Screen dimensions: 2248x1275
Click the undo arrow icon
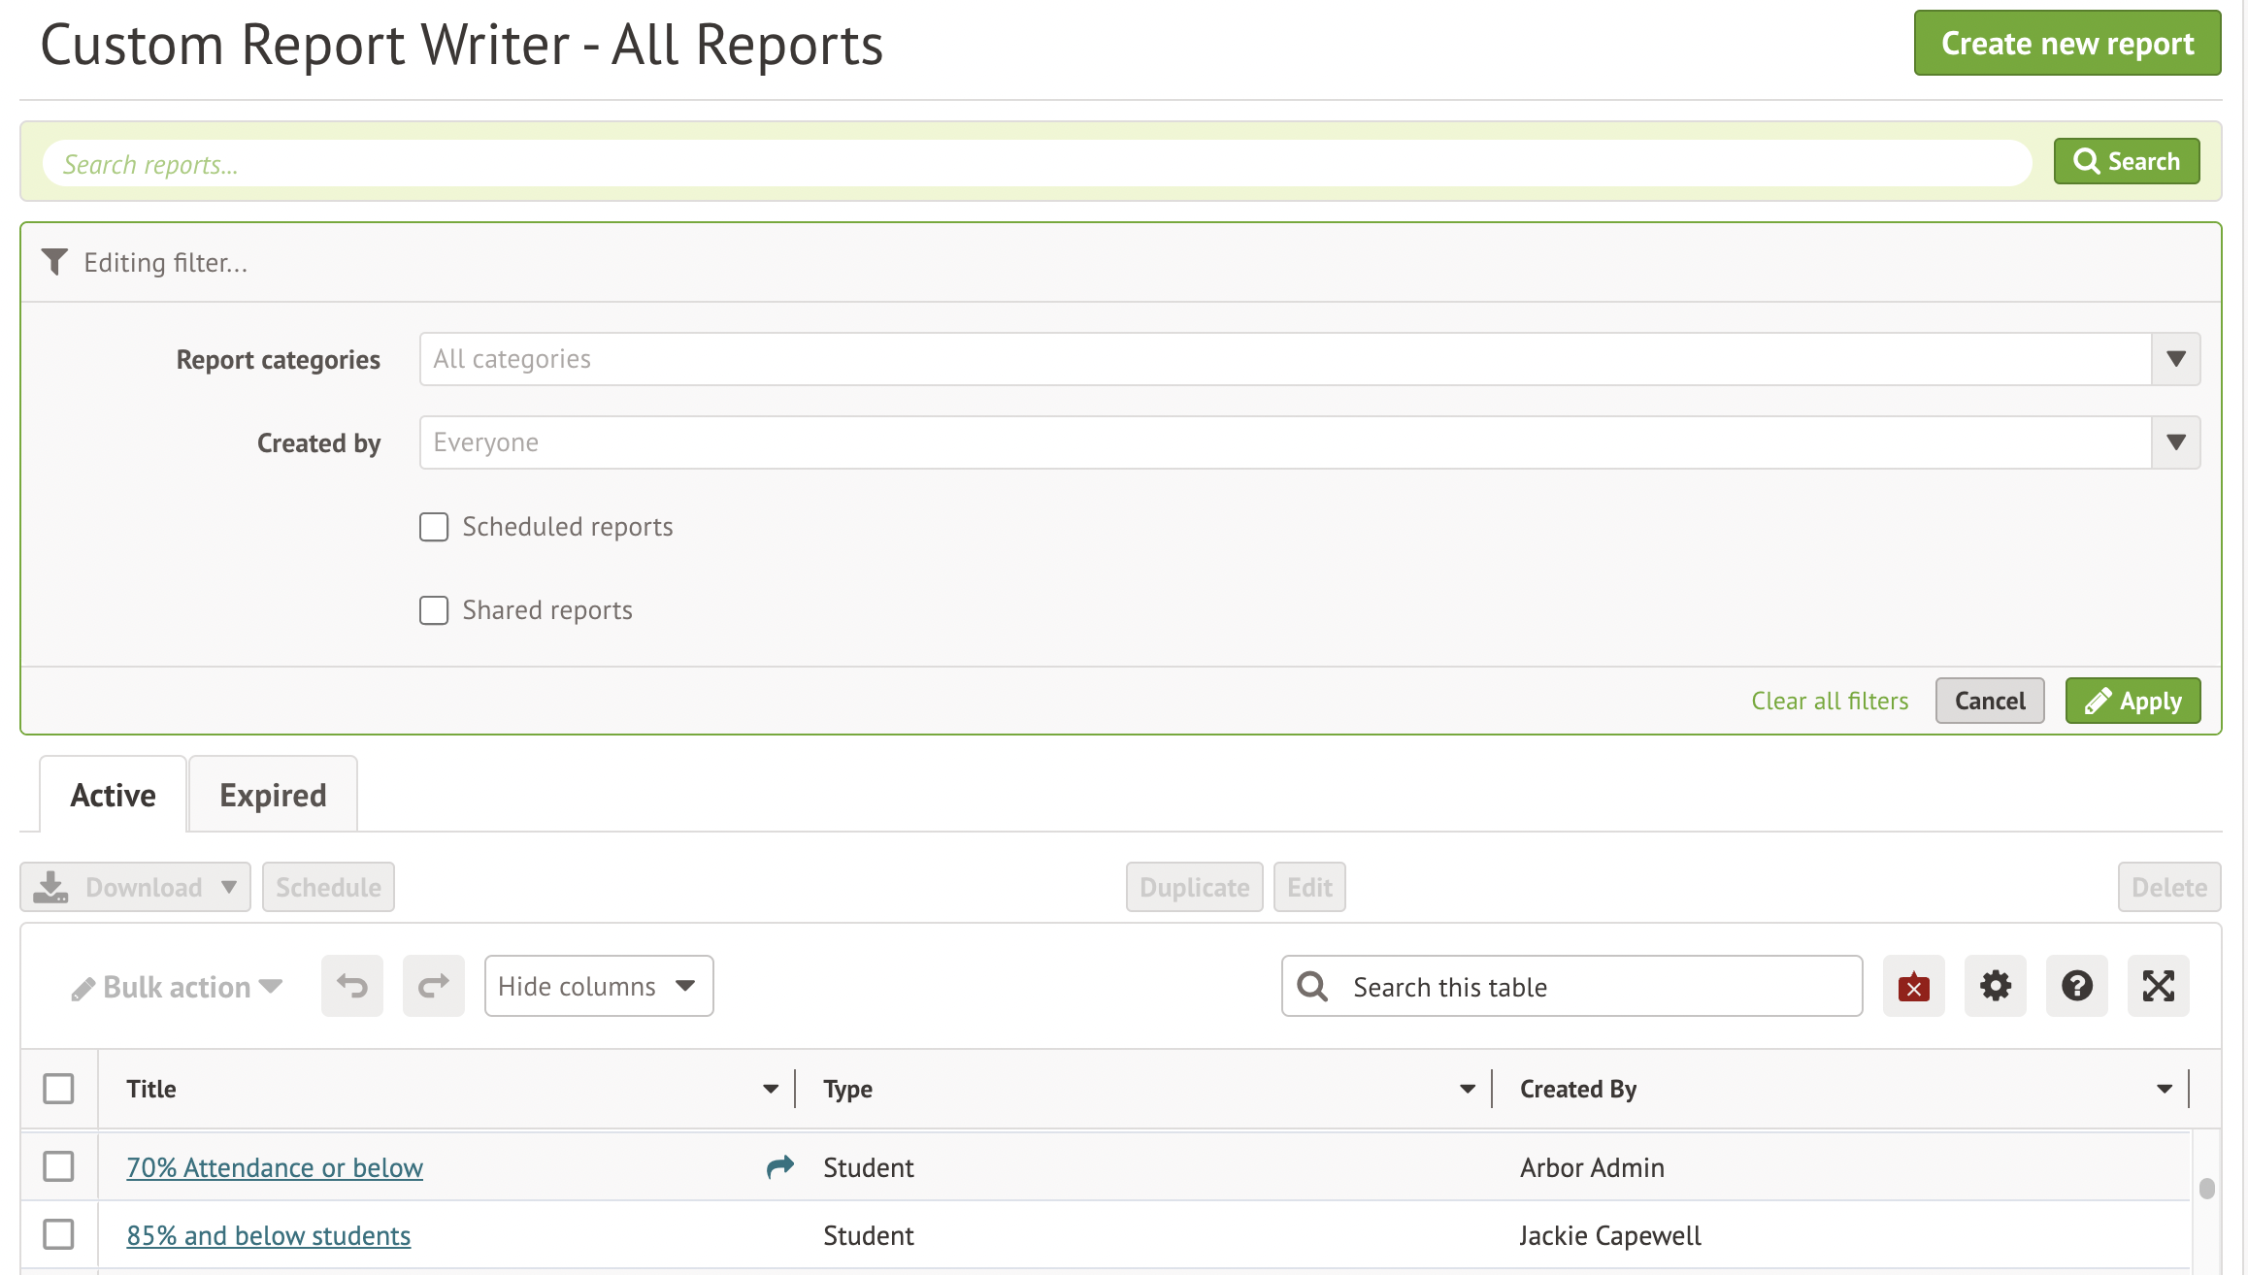(x=351, y=986)
